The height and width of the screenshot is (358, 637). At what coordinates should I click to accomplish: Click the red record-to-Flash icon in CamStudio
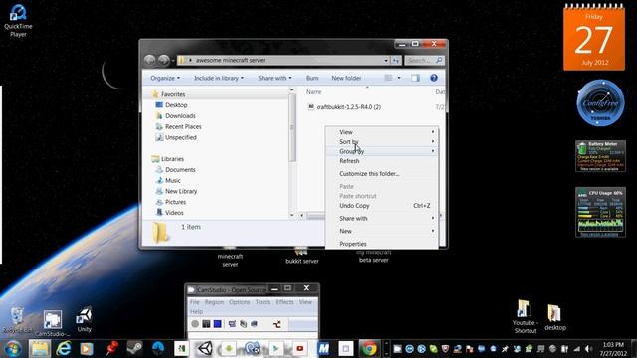click(x=277, y=324)
